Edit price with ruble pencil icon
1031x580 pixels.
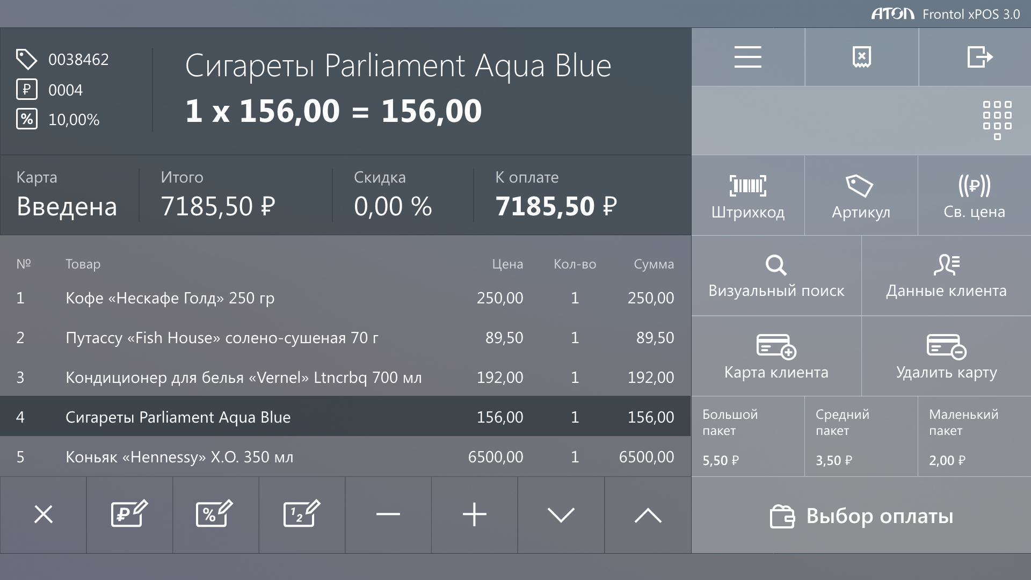pyautogui.click(x=129, y=514)
